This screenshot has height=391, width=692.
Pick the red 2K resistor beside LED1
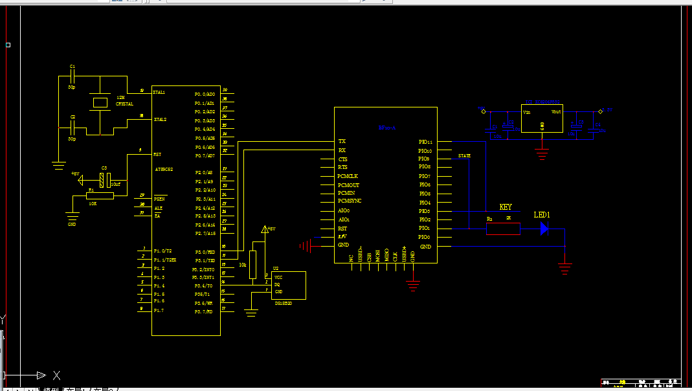click(x=503, y=229)
